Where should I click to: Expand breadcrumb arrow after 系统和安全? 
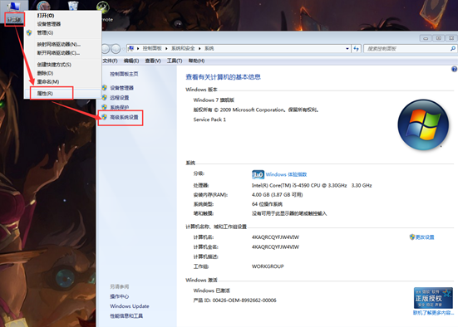[199, 48]
